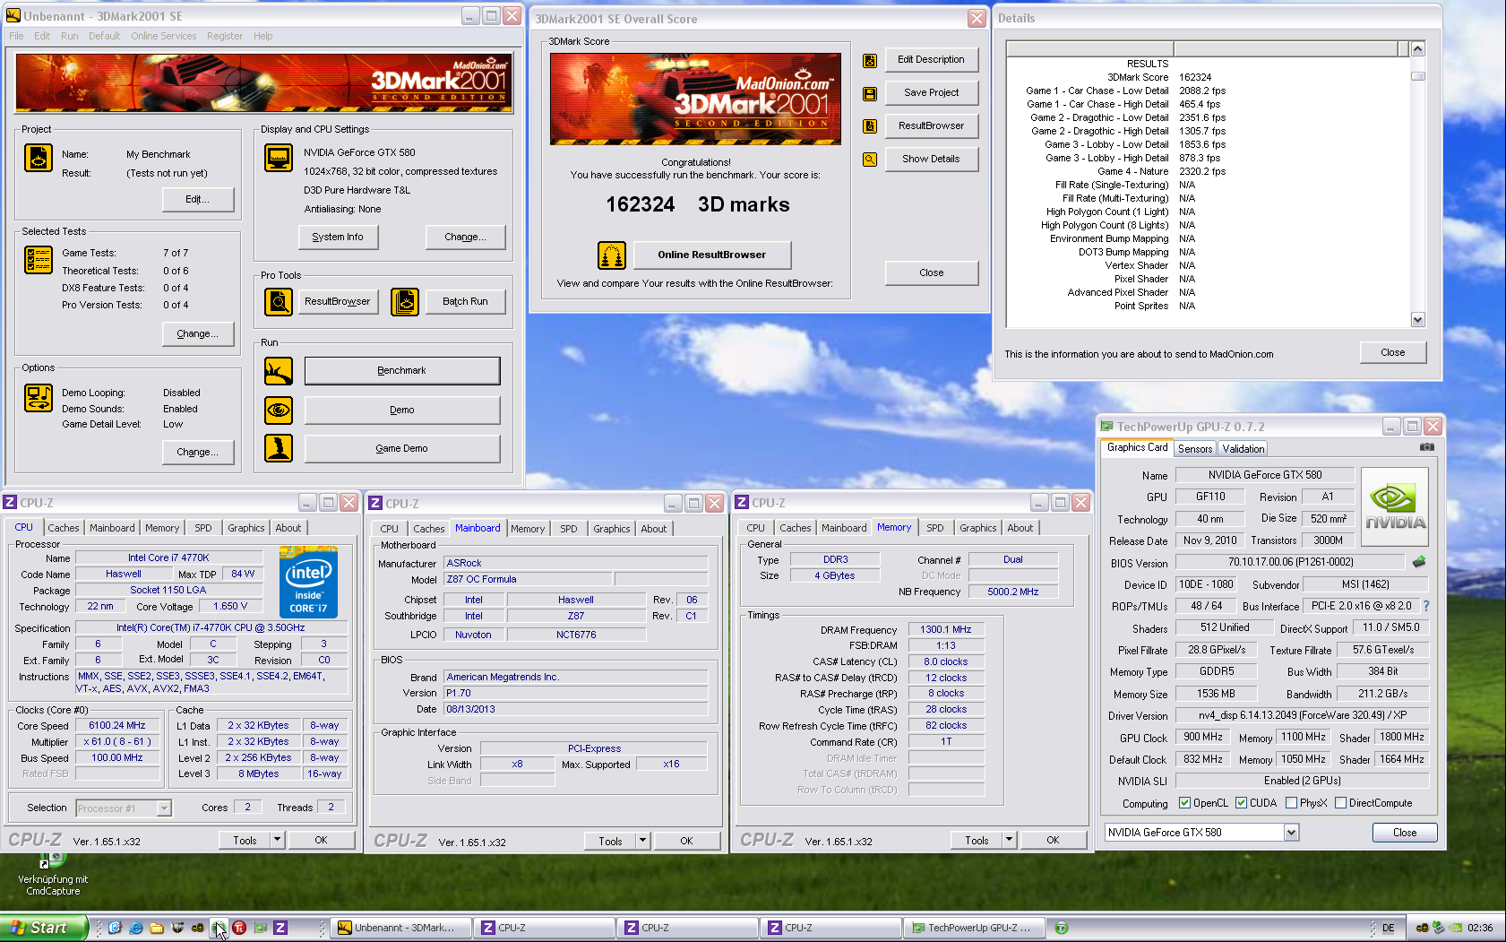Switch to TechPowerUp GPU-Z taskbar button
Image resolution: width=1506 pixels, height=942 pixels.
point(972,928)
